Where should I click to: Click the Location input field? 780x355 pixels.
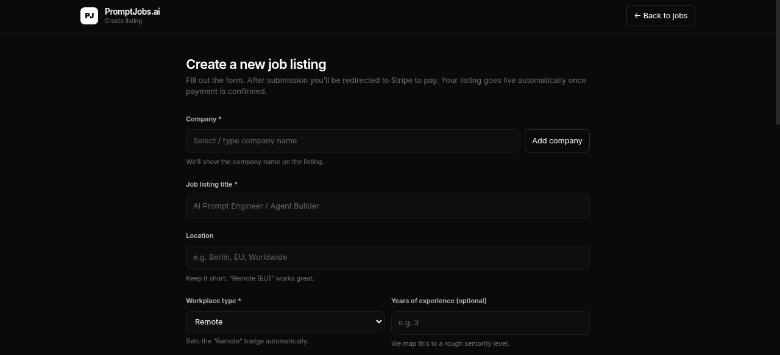point(388,257)
